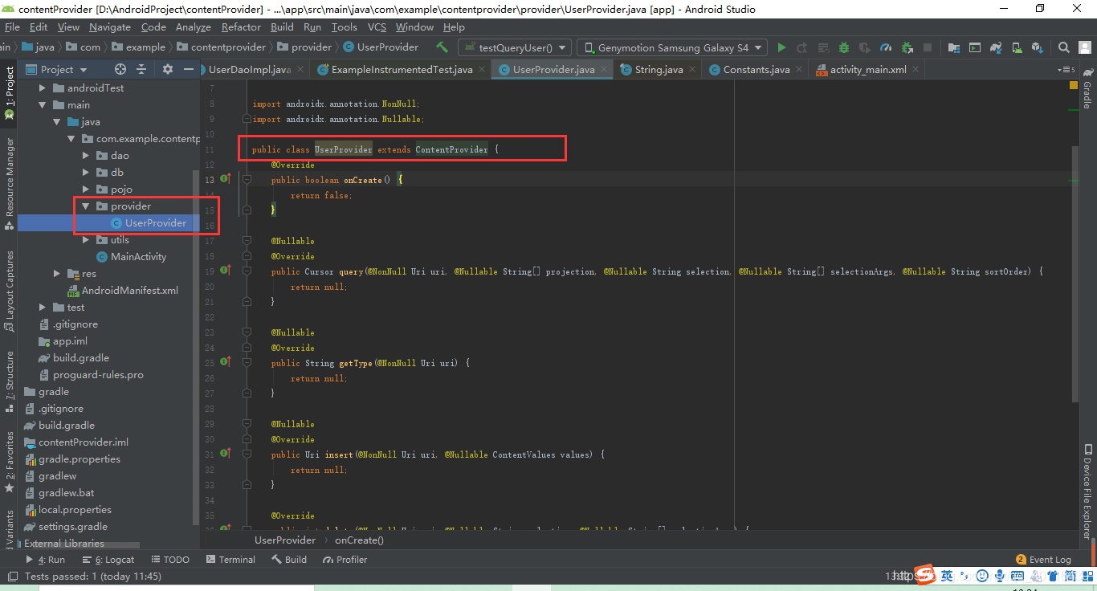Open the Event Log panel

(1043, 560)
